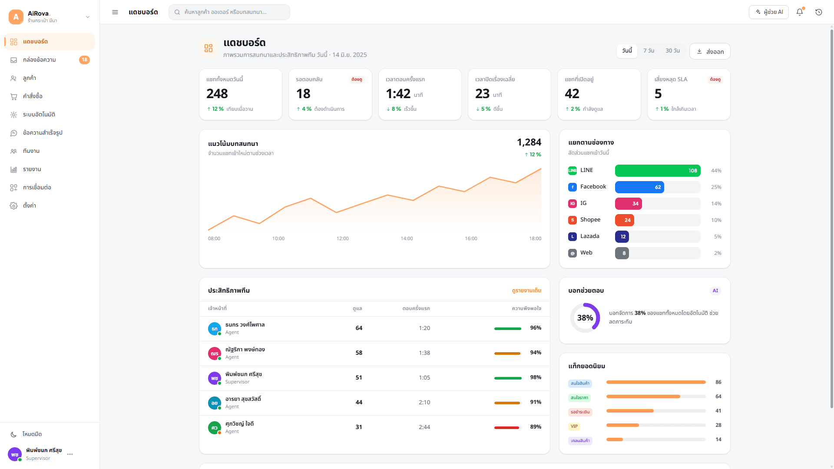The image size is (834, 469).
Task: Click the ความพึงพอใจ column header
Action: click(x=526, y=309)
